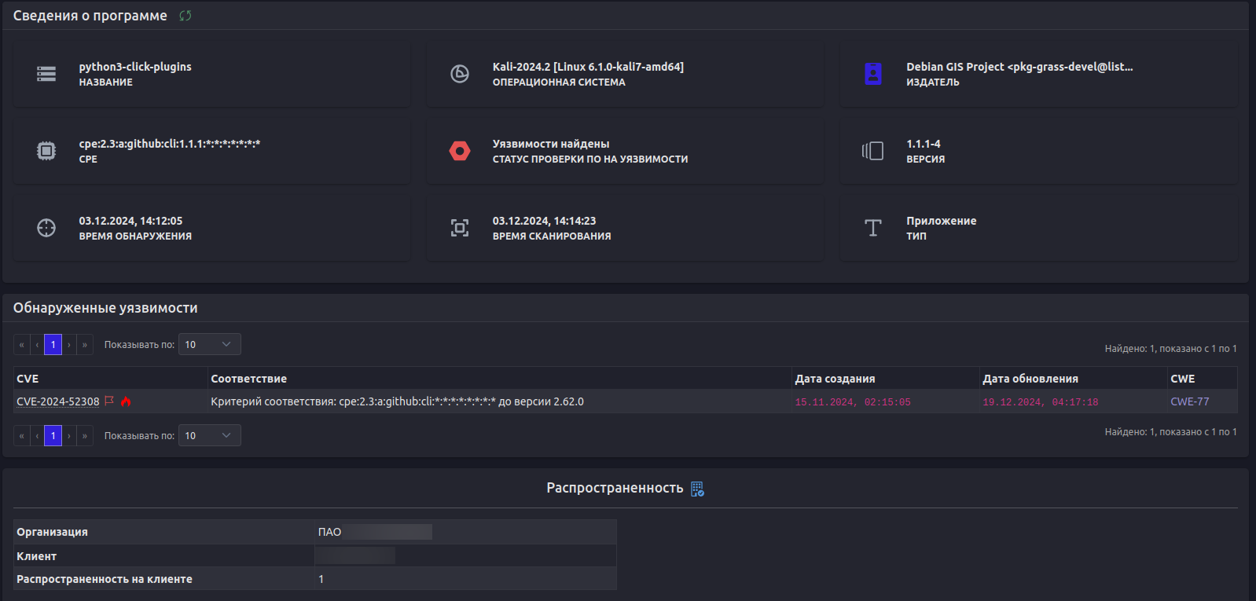Click the building icon beside Распространенность
The height and width of the screenshot is (601, 1256).
point(697,489)
